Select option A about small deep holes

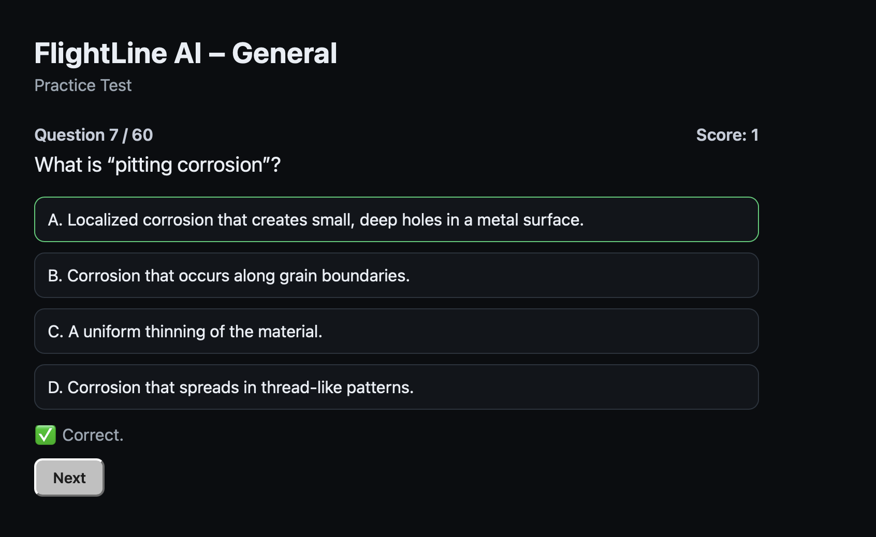tap(396, 219)
